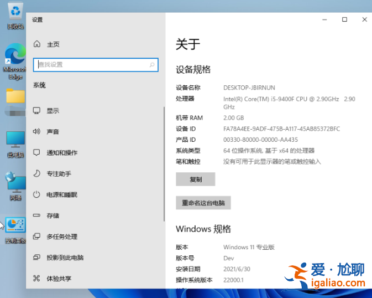Click the 系统 sidebar category heading

coord(39,85)
